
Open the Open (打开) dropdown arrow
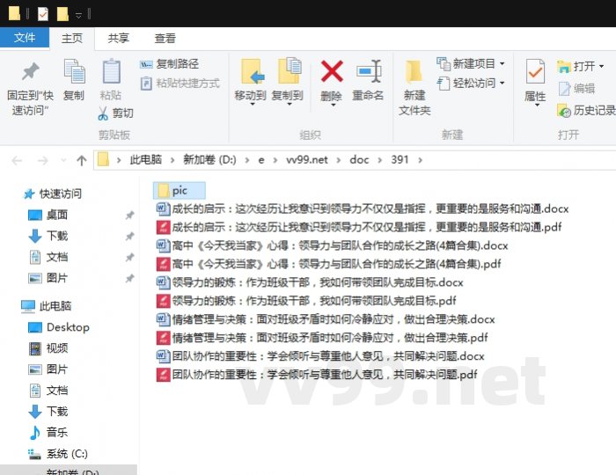[601, 66]
